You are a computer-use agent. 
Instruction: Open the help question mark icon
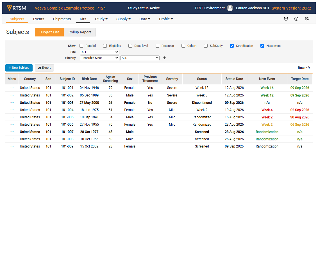[x=296, y=19]
